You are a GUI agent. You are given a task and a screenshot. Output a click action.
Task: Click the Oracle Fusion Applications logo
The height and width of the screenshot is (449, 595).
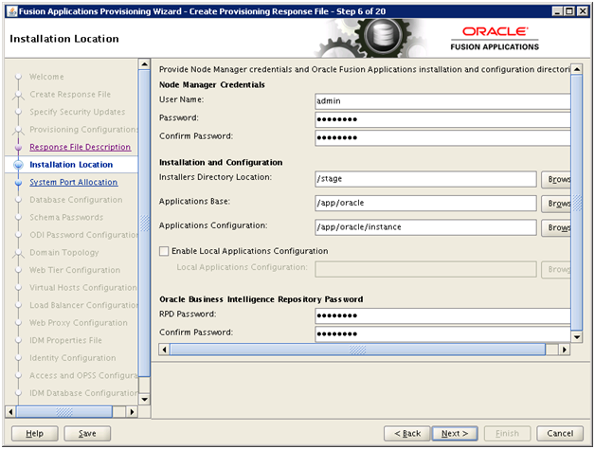pyautogui.click(x=495, y=39)
